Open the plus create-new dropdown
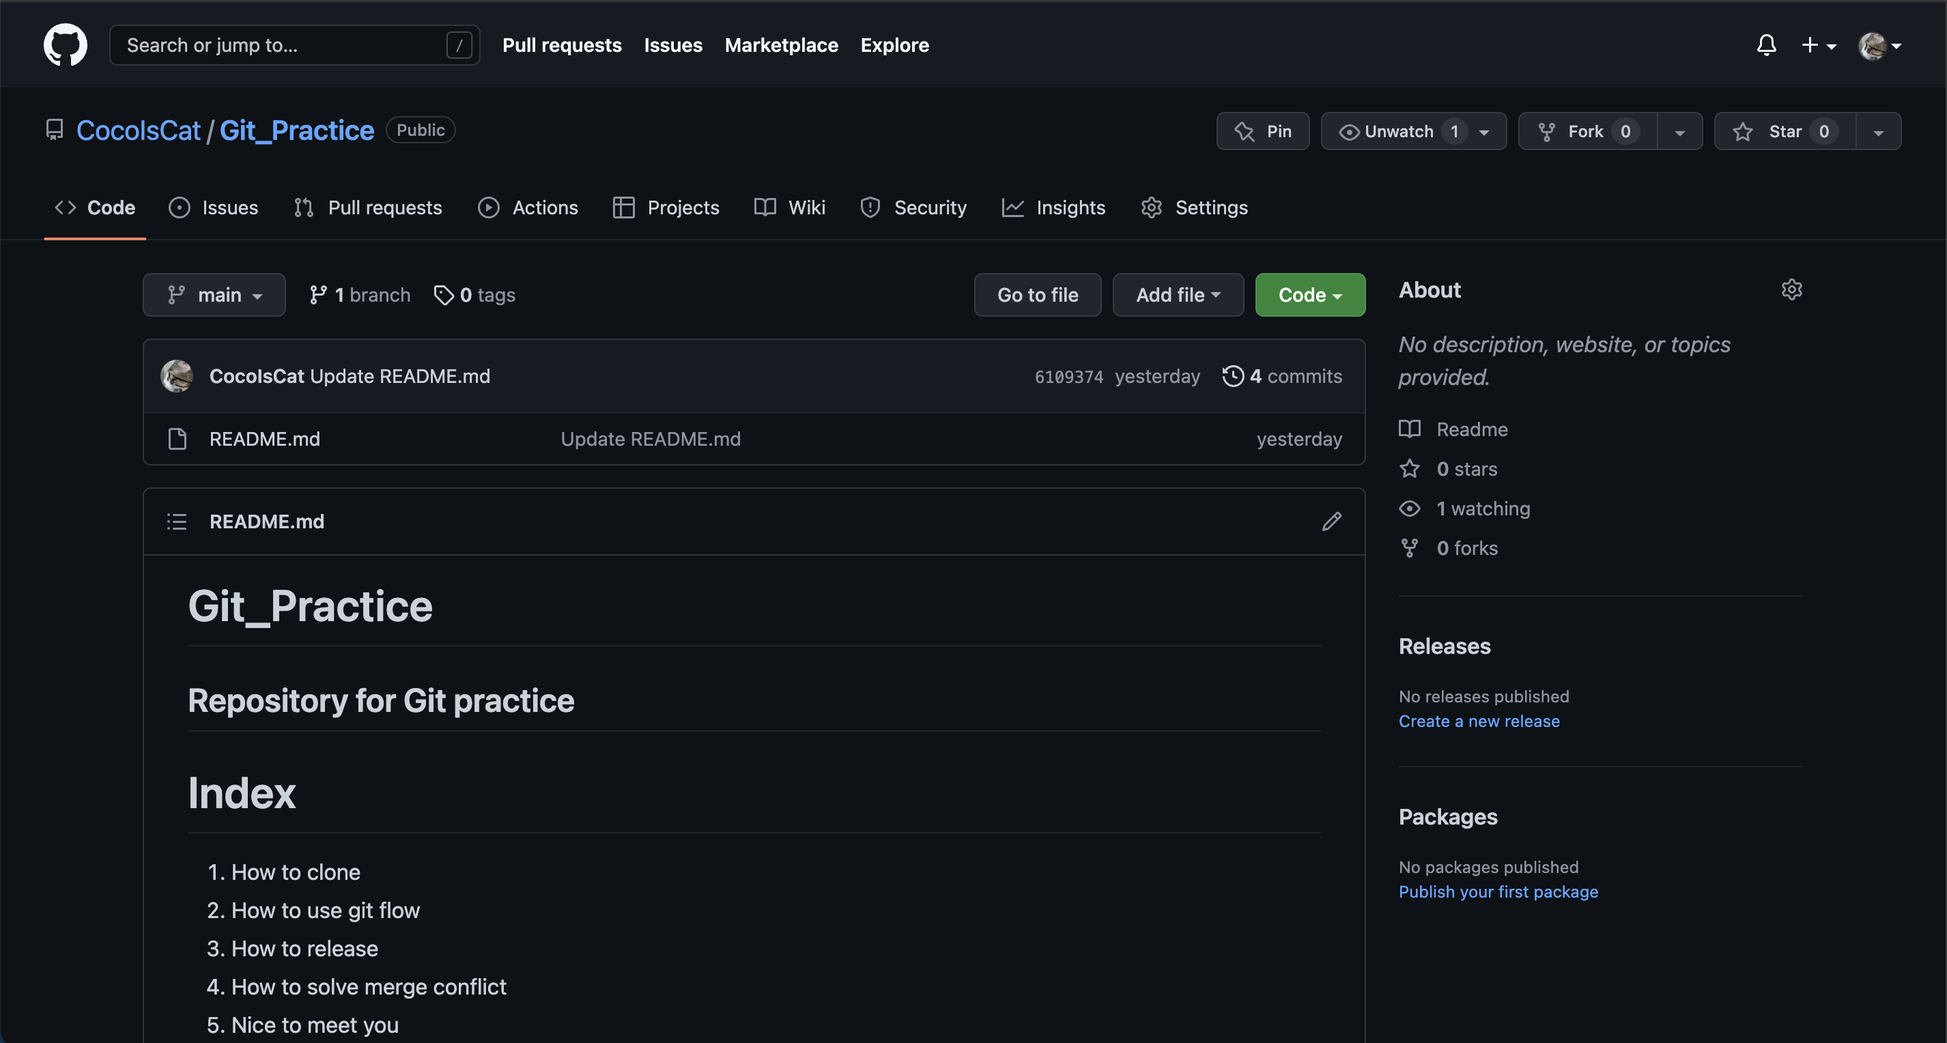Viewport: 1947px width, 1043px height. pyautogui.click(x=1818, y=44)
